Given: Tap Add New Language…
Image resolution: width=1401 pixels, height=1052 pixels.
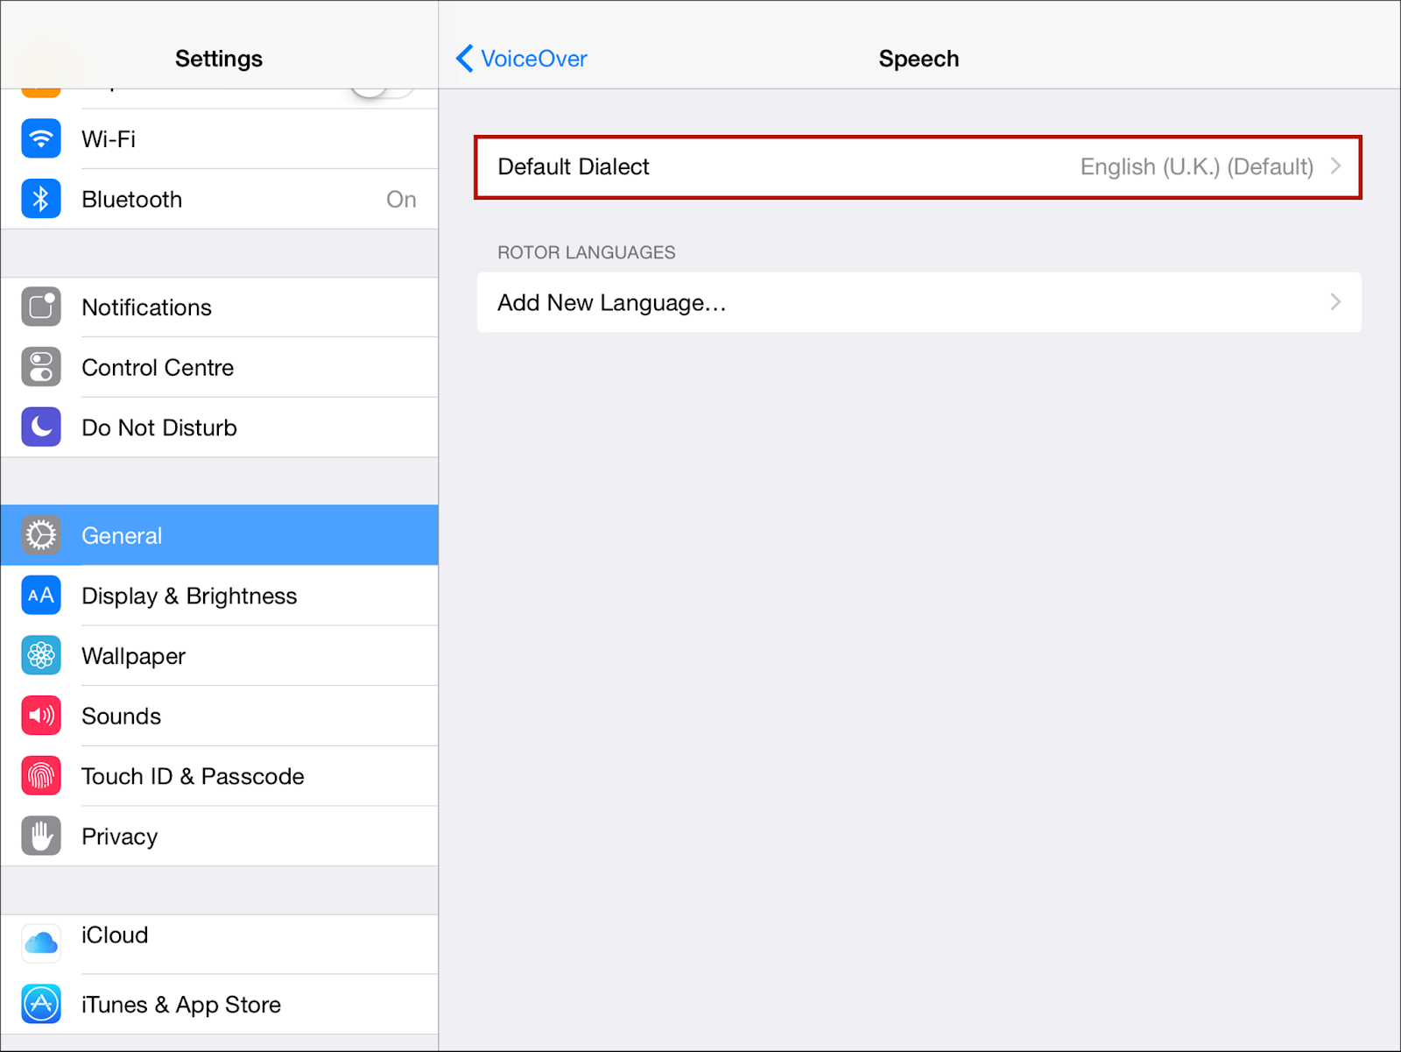Looking at the screenshot, I should click(x=612, y=303).
